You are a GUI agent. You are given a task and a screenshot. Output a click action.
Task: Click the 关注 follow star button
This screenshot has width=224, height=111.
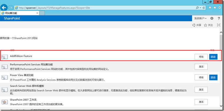pos(208,25)
